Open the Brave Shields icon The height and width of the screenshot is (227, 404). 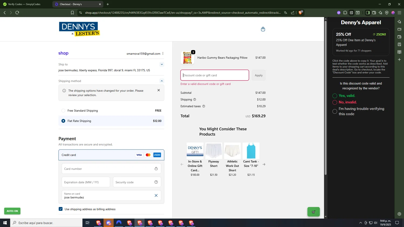click(x=301, y=12)
